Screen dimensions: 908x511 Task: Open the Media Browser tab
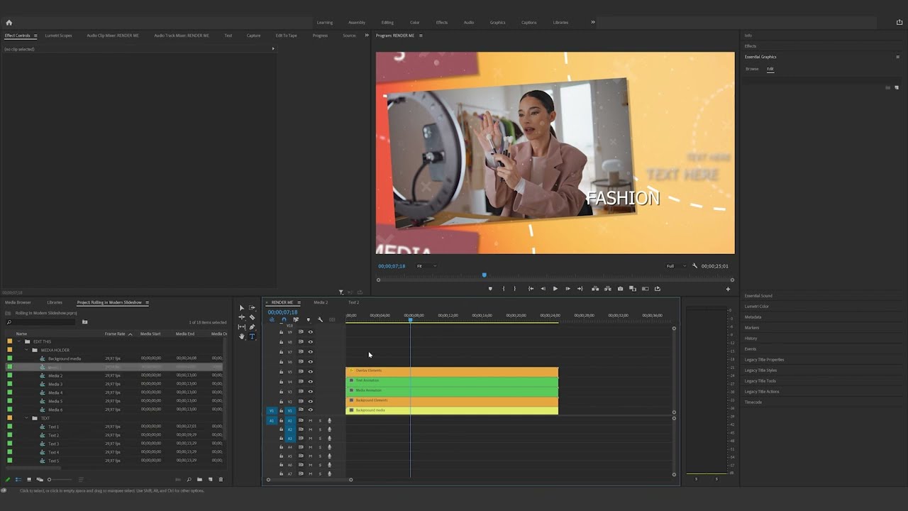coord(18,302)
